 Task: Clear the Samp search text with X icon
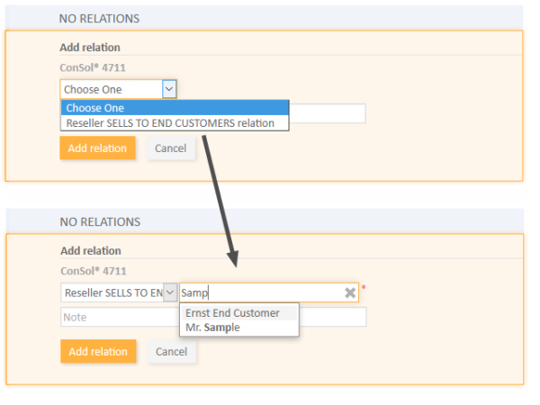[350, 293]
